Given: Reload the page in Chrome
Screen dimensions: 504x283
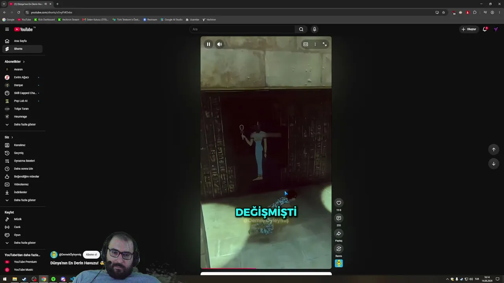Looking at the screenshot, I should pyautogui.click(x=19, y=12).
